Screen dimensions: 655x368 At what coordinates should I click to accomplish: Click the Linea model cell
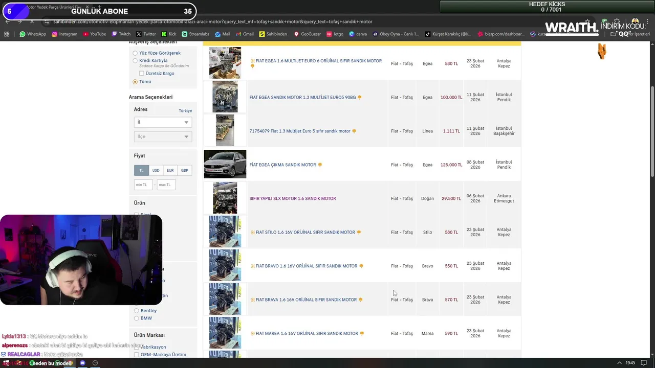pos(427,131)
